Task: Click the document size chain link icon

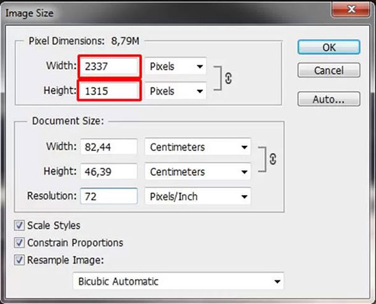Action: pyautogui.click(x=273, y=159)
